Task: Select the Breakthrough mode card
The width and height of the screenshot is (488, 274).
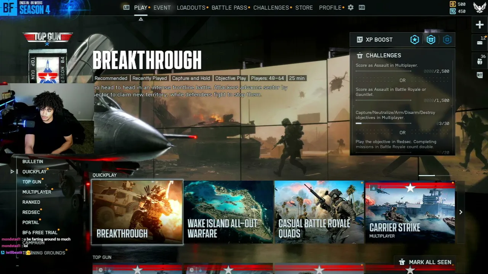Action: tap(137, 212)
